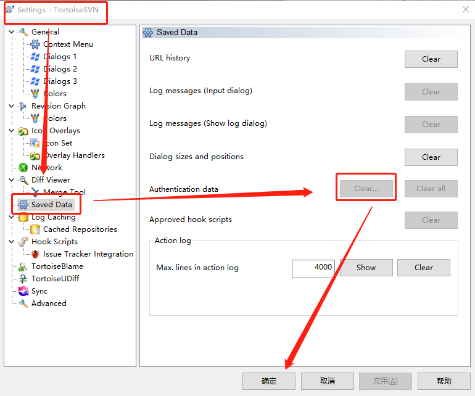Close the Settings window
The image size is (475, 396).
(466, 10)
